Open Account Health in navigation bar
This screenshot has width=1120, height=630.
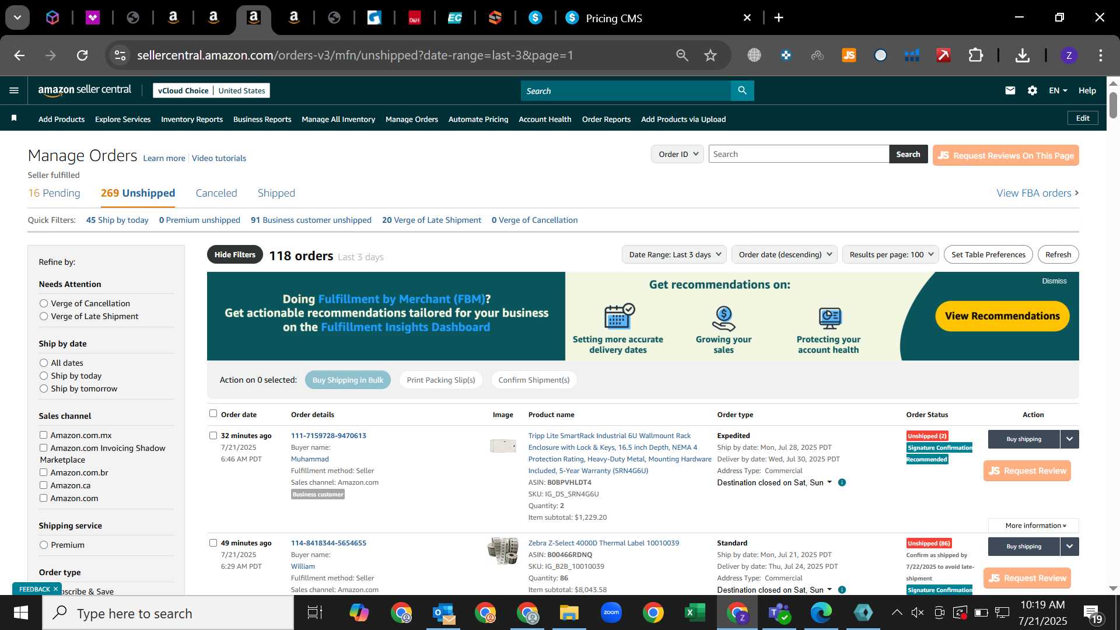click(x=545, y=119)
